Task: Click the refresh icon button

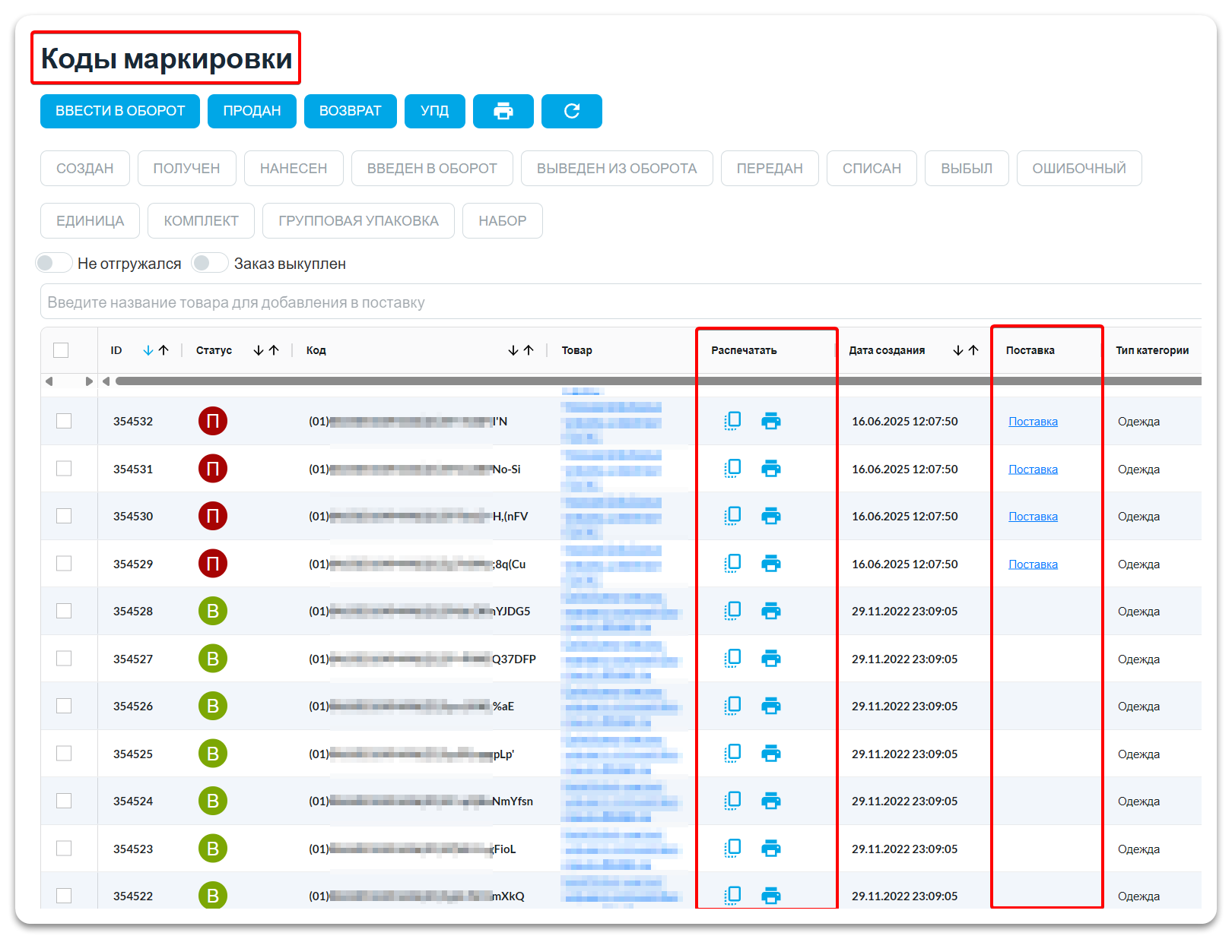Action: 571,111
